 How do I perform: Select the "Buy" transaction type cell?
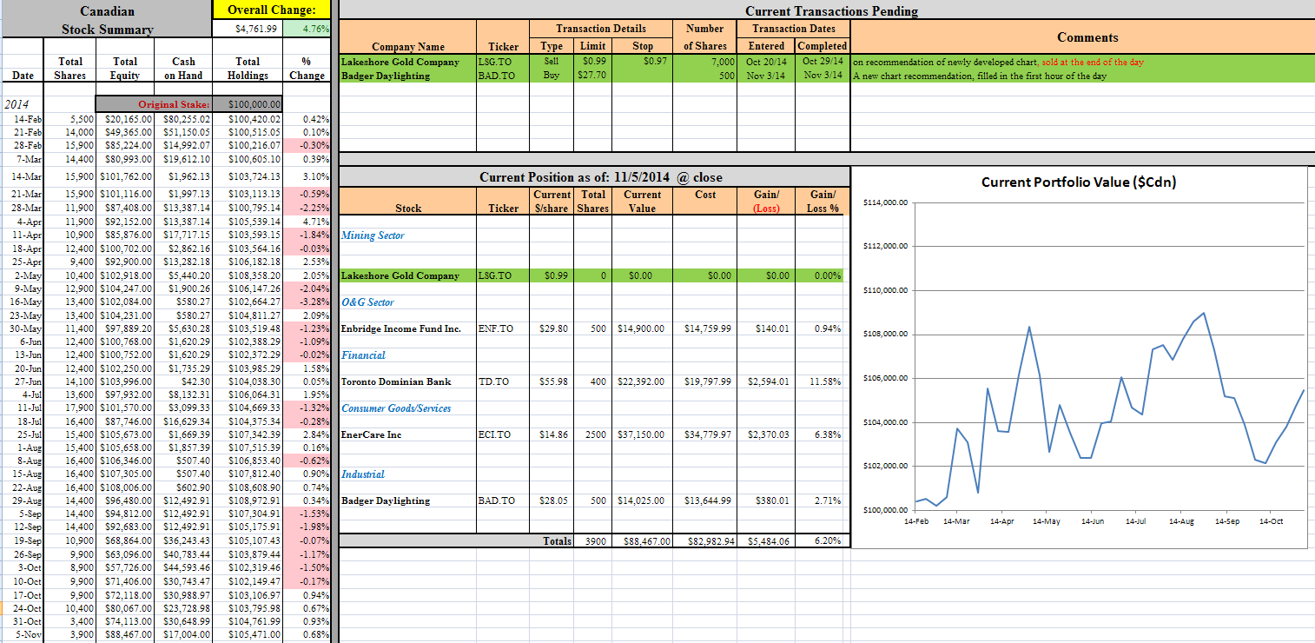(x=552, y=76)
